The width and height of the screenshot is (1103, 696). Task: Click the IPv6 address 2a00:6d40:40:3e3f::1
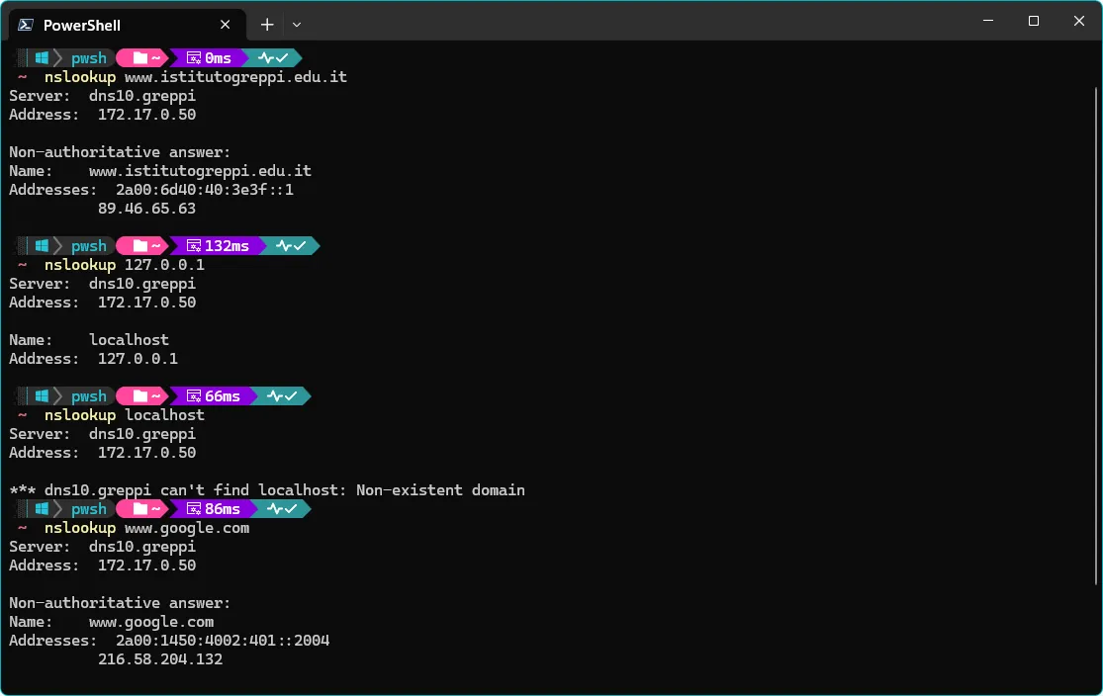pos(205,190)
